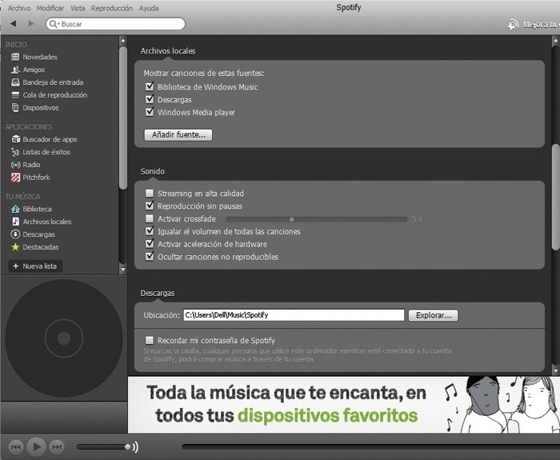The image size is (560, 460).
Task: Click the sidebar scroll up arrow
Action: (123, 40)
